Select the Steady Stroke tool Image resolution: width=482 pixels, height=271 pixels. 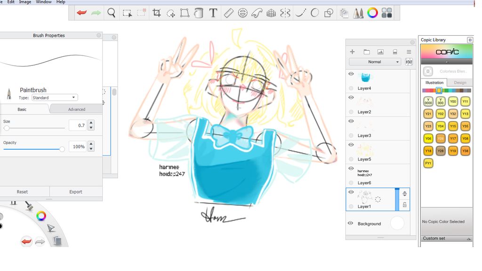[x=300, y=13]
